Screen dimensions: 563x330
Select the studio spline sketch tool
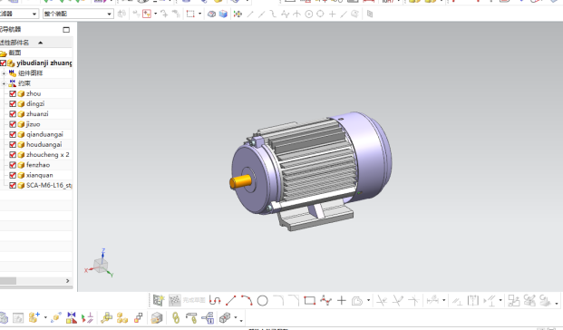point(325,300)
